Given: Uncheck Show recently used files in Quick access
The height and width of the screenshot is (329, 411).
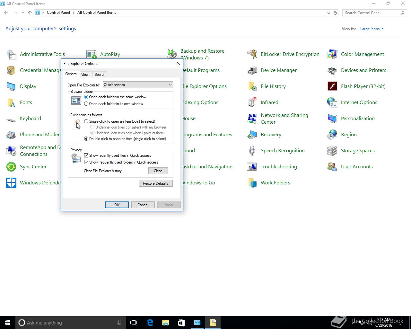Looking at the screenshot, I should 86,156.
